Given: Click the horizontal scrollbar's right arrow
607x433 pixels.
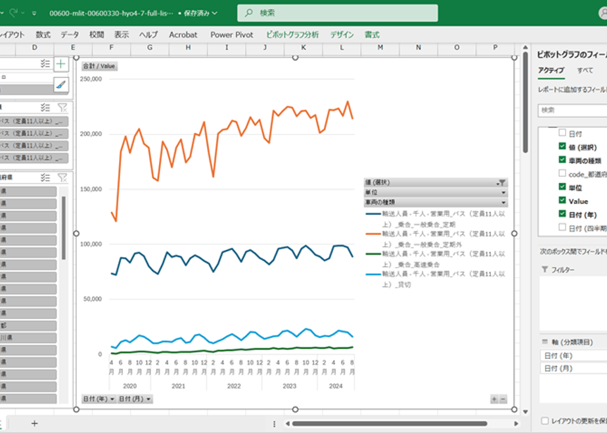Looking at the screenshot, I should click(516, 424).
